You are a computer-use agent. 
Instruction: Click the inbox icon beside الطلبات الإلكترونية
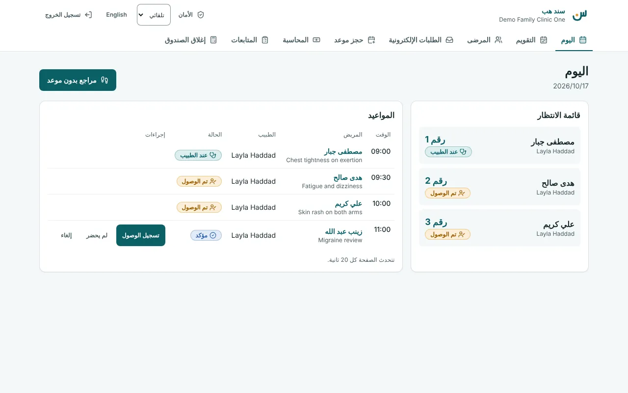449,40
